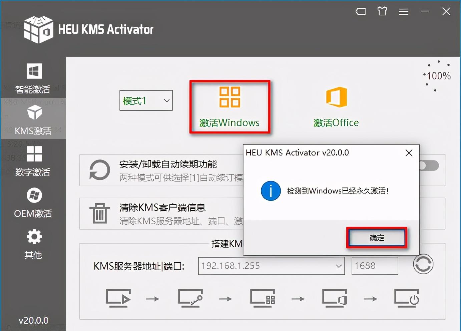Click the port field showing 1688
The height and width of the screenshot is (331, 461).
click(375, 266)
